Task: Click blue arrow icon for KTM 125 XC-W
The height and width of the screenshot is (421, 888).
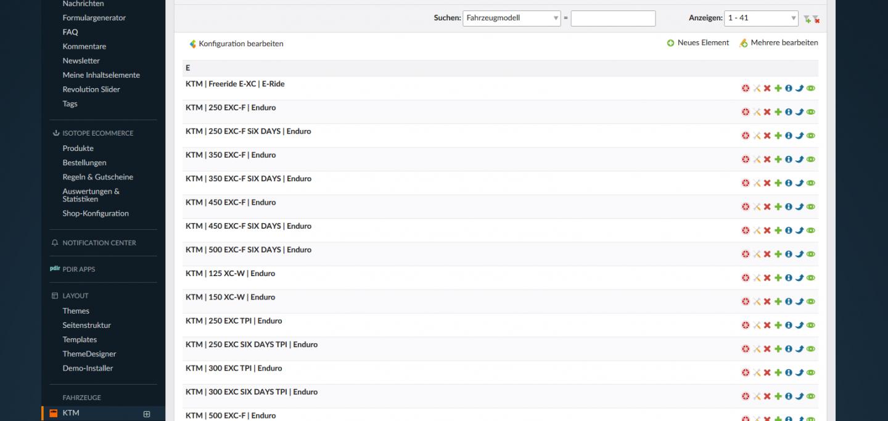Action: 800,278
